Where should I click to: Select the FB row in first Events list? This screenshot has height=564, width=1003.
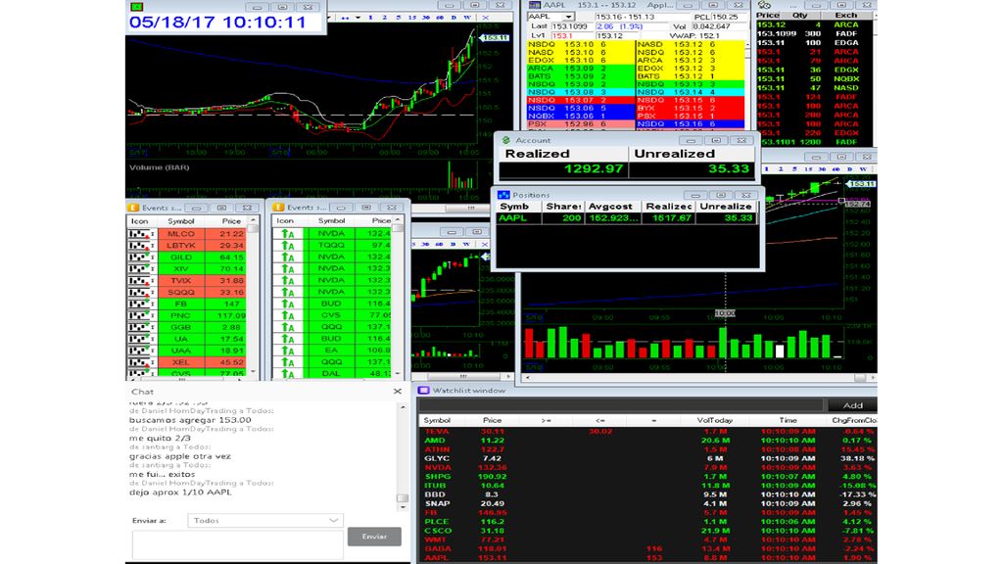[187, 304]
